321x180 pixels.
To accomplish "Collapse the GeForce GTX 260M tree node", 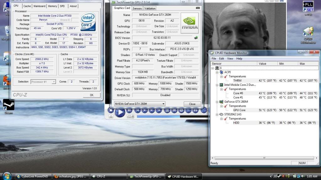I will click(x=217, y=102).
